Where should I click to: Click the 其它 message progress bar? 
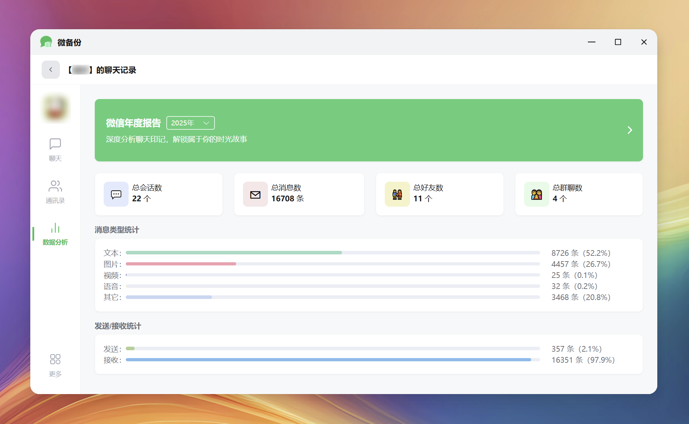[x=333, y=297]
